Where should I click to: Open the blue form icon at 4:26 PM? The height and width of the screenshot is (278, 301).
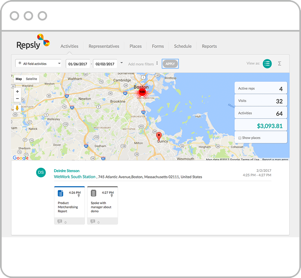coord(60,193)
